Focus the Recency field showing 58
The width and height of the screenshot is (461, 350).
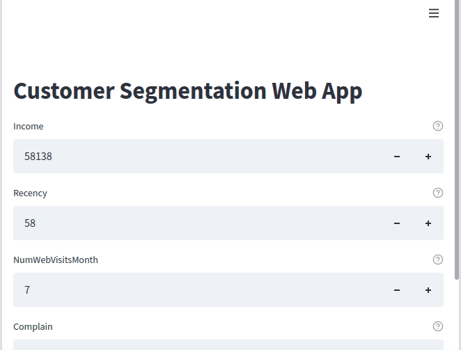click(197, 223)
